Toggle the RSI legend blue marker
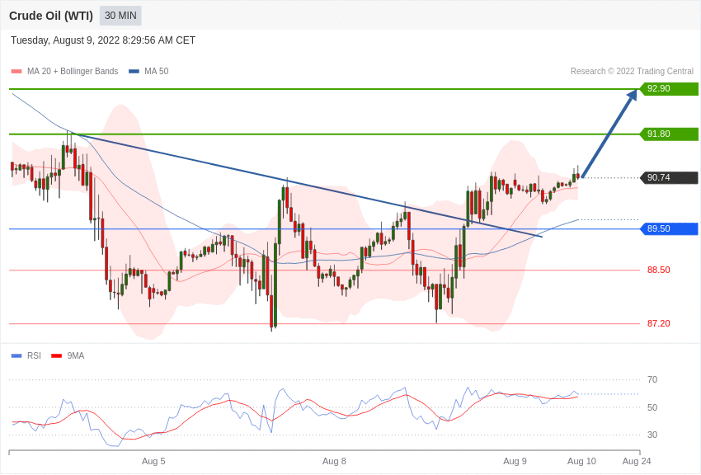 click(x=16, y=356)
